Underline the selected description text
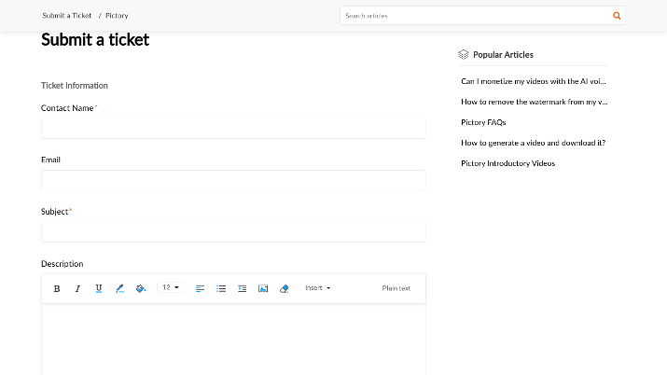The height and width of the screenshot is (375, 667). pos(99,288)
